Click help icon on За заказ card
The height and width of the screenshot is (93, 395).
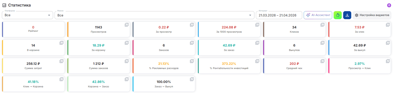coord(257,43)
